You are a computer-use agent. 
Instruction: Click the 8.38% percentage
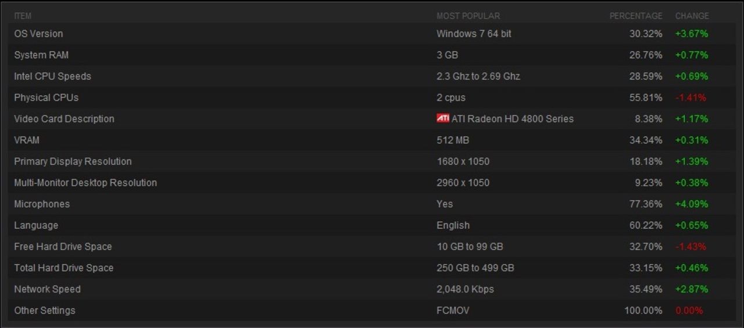(x=649, y=119)
